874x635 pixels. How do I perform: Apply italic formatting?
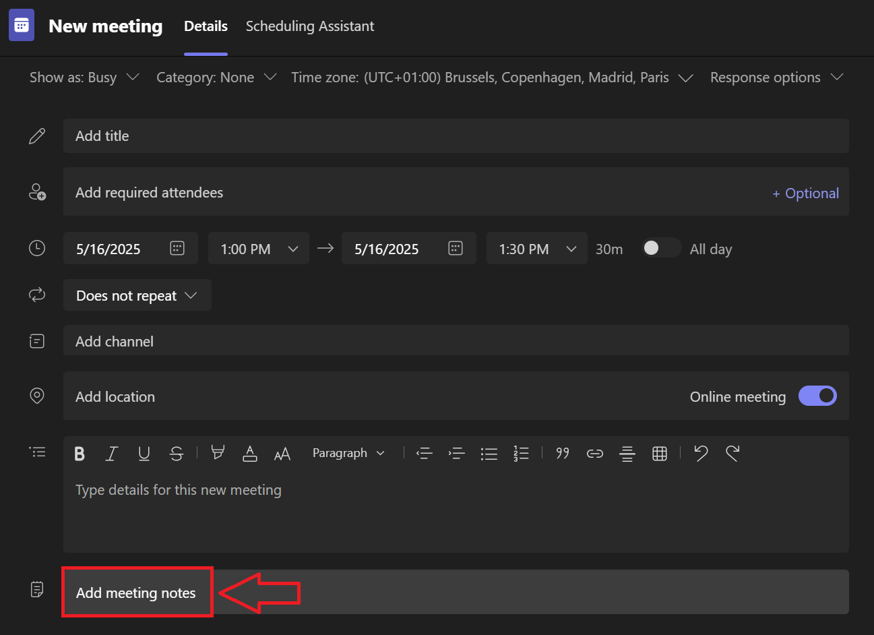coord(112,453)
